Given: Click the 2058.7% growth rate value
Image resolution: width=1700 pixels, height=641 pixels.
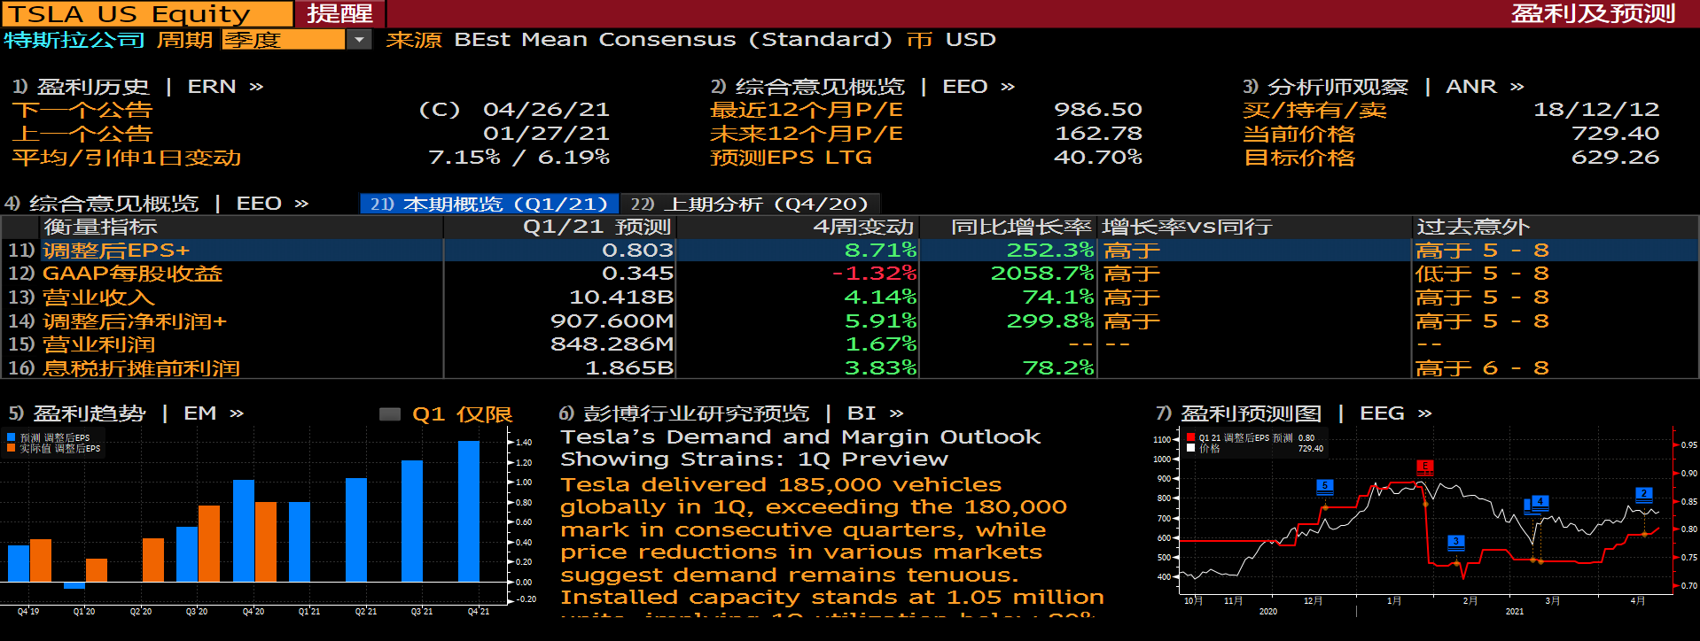Looking at the screenshot, I should 1042,274.
